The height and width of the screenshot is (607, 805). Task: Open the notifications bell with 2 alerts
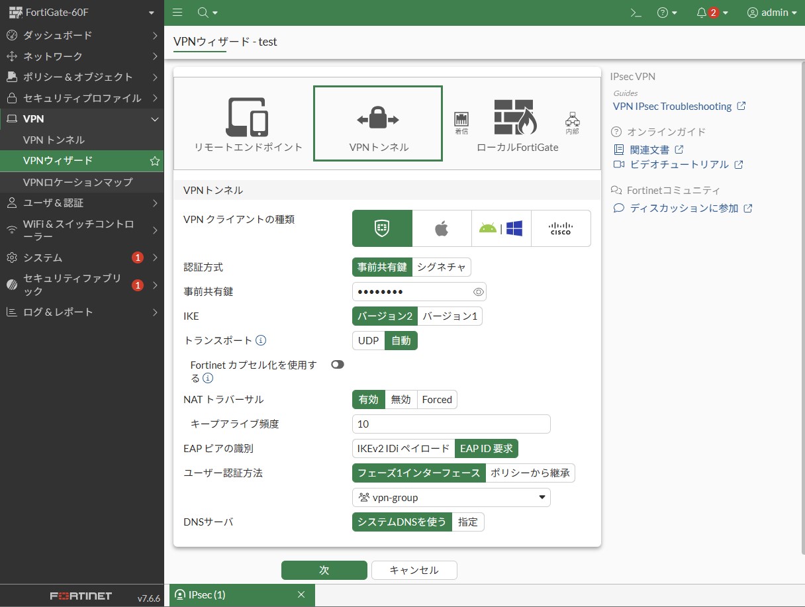tap(712, 13)
